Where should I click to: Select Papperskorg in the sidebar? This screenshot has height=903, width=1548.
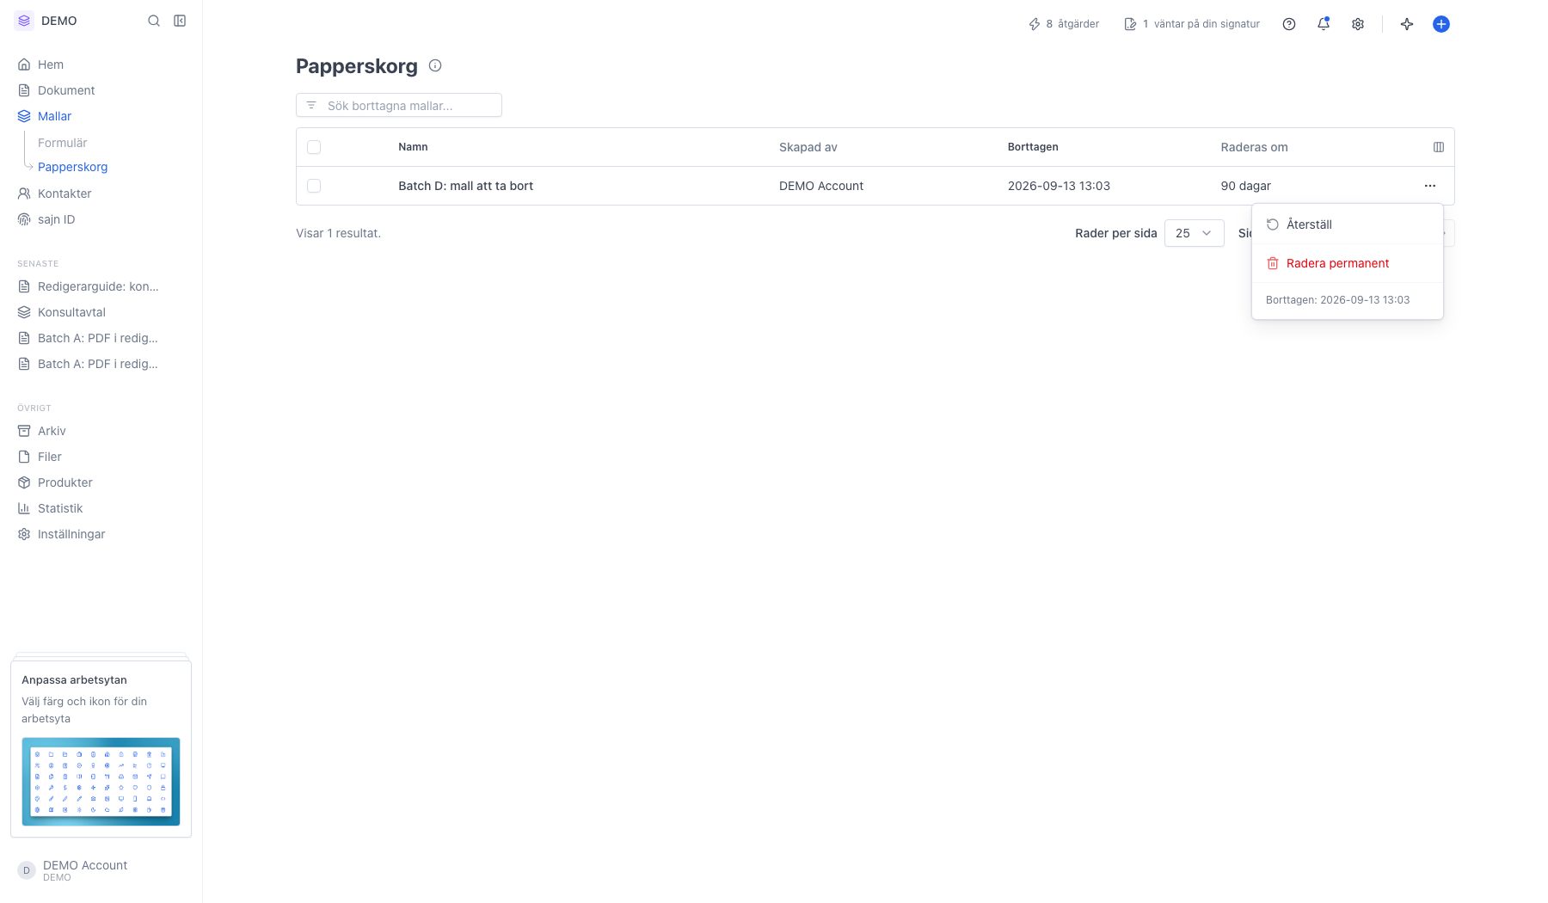[x=72, y=167]
